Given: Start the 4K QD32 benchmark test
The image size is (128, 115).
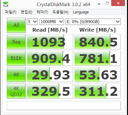Looking at the screenshot, I should [x=16, y=91].
